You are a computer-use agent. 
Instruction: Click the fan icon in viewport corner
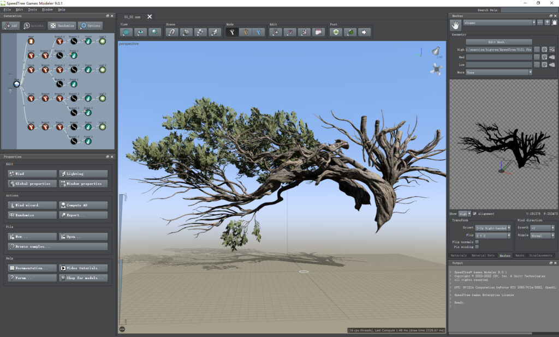coord(435,69)
